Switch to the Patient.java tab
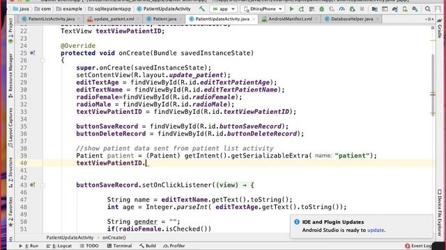The width and height of the screenshot is (446, 250). (x=164, y=19)
